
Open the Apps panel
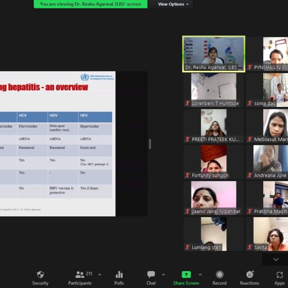(x=279, y=278)
